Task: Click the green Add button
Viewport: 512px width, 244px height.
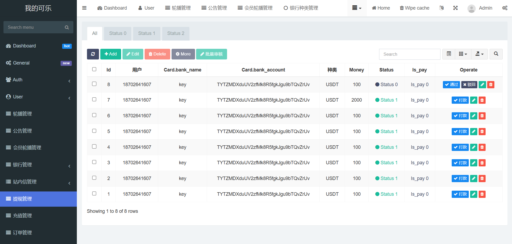Action: pos(110,54)
